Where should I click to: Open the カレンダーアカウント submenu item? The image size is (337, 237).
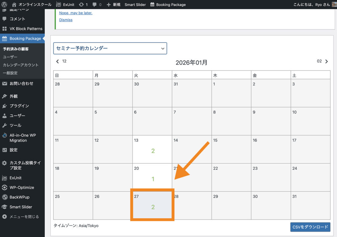[x=20, y=65]
